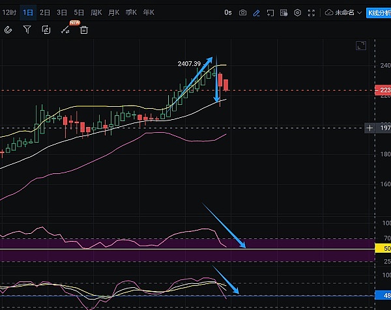This screenshot has width=391, height=310.
Task: Delete drawings with the trash icon
Action: click(84, 29)
